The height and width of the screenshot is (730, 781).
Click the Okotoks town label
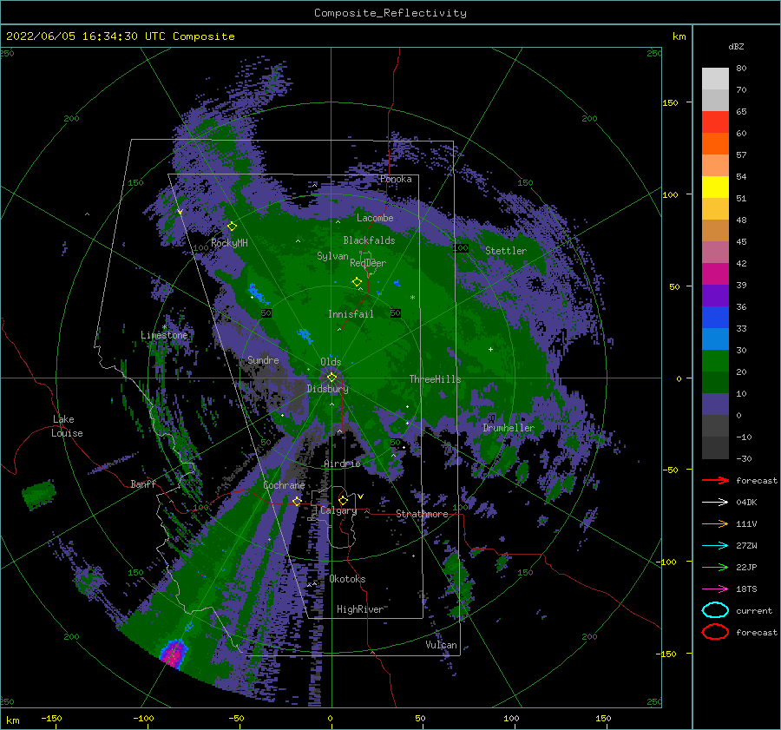(x=347, y=579)
